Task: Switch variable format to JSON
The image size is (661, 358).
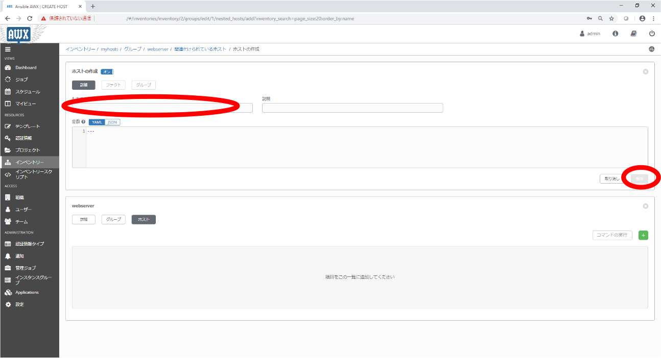Action: (x=112, y=122)
